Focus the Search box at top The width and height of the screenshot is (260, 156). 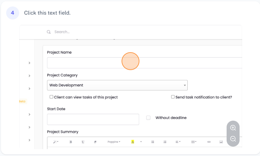click(97, 32)
